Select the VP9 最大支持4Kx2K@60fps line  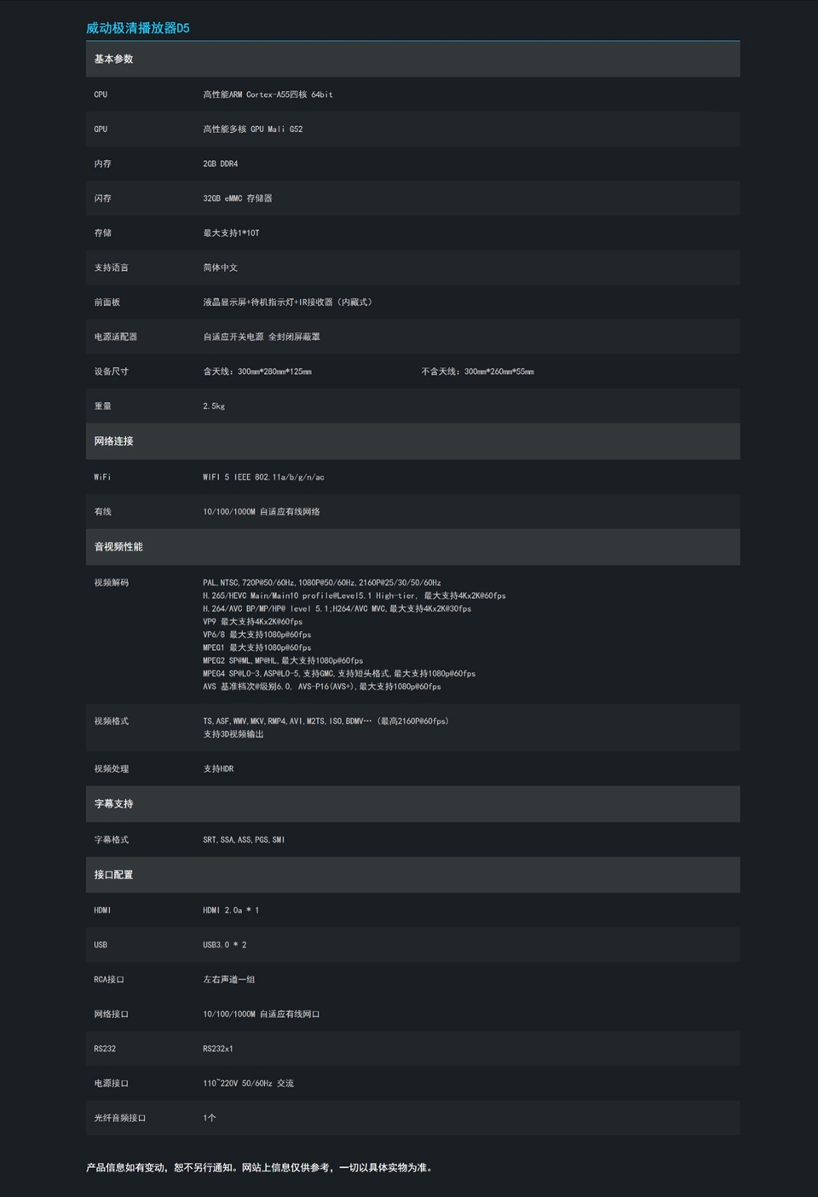pyautogui.click(x=252, y=622)
